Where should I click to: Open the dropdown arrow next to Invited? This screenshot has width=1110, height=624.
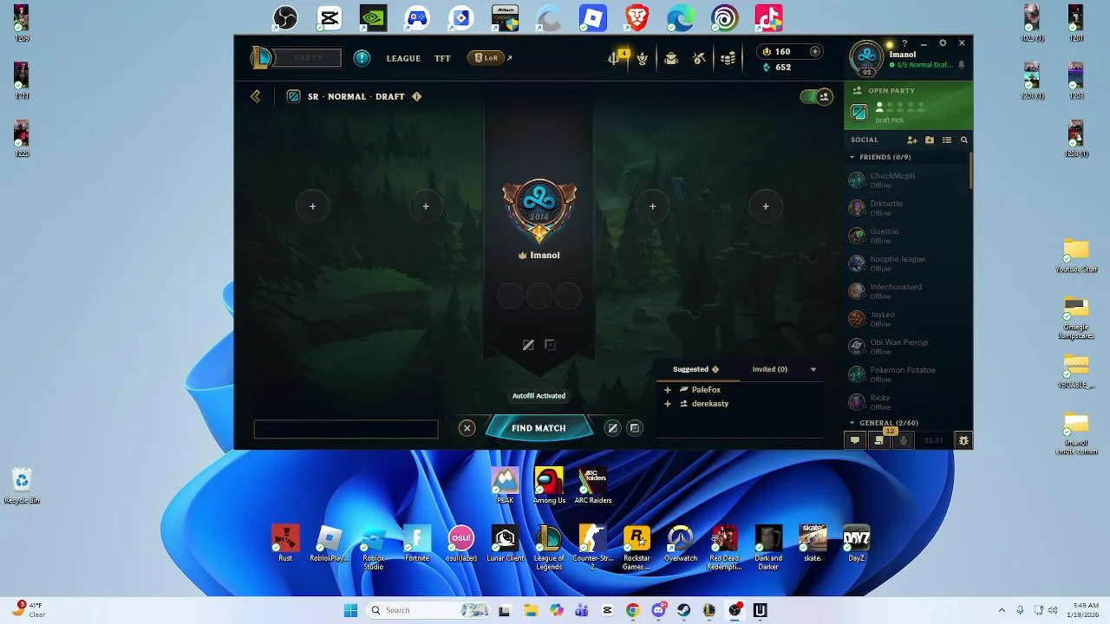click(813, 369)
